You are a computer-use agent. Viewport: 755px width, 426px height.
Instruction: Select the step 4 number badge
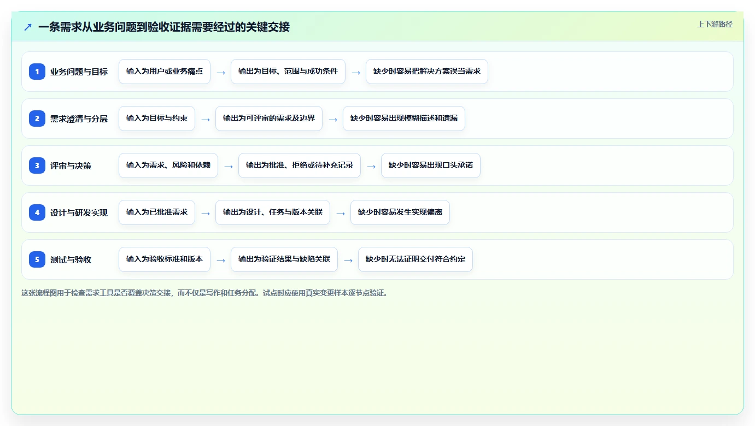pos(37,212)
